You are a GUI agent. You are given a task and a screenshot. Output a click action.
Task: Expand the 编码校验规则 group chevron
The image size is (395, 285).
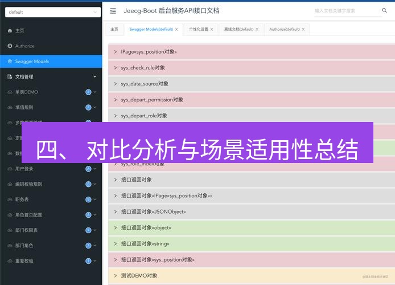95,184
